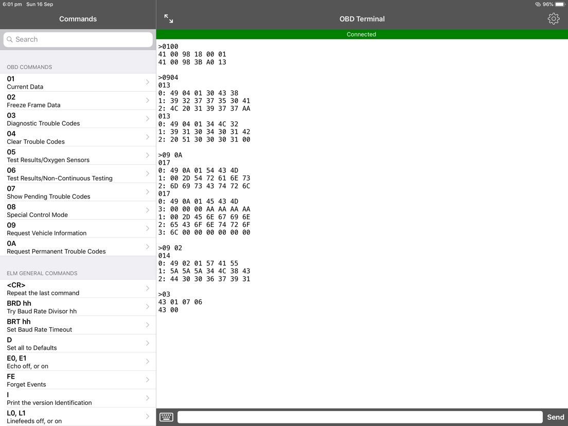The width and height of the screenshot is (568, 426).
Task: Click response line '41 00 98 3B A0 13'
Action: tap(192, 62)
